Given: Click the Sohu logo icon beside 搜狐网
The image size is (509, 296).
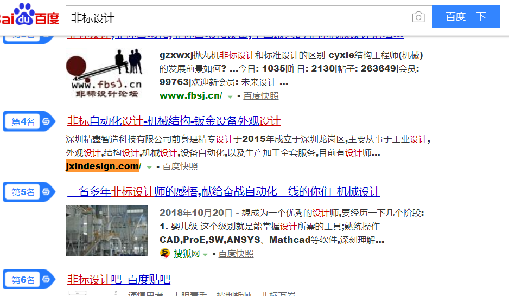Looking at the screenshot, I should (x=165, y=253).
